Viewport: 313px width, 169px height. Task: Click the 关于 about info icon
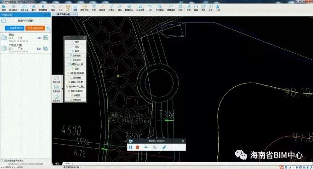click(x=211, y=8)
